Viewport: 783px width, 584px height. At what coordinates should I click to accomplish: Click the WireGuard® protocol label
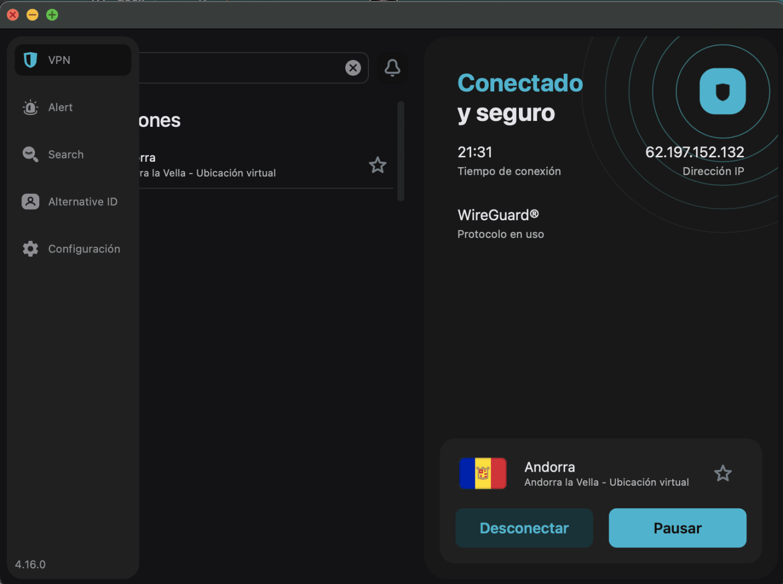[x=498, y=215]
